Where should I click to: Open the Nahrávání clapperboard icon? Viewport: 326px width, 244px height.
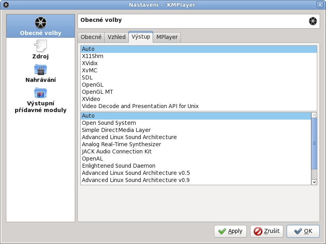(41, 70)
